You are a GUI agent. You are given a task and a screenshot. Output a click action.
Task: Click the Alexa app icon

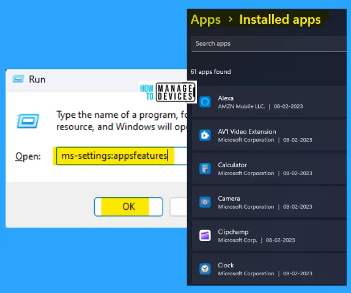tap(205, 102)
